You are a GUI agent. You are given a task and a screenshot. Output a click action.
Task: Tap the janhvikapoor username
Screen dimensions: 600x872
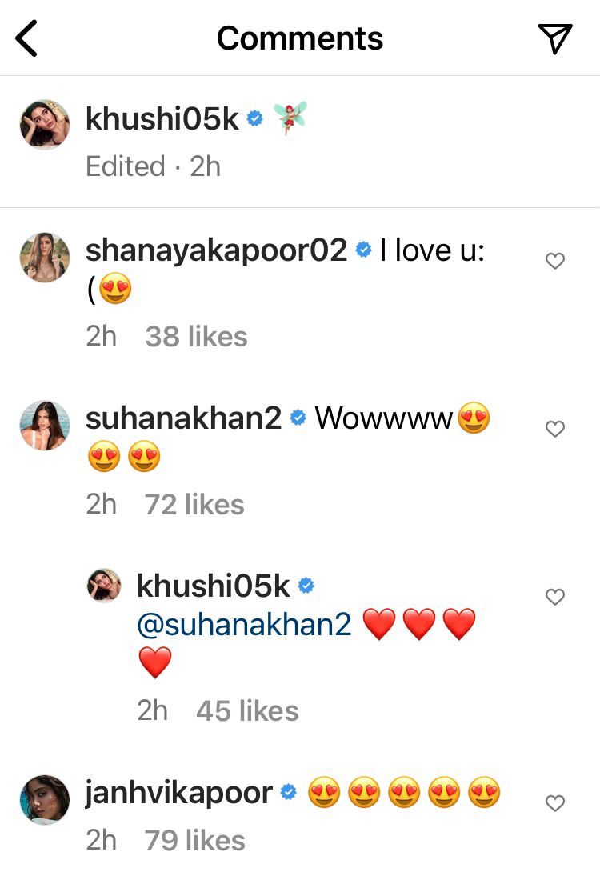tap(179, 794)
